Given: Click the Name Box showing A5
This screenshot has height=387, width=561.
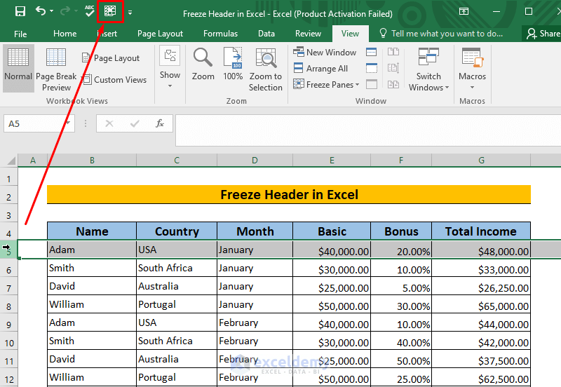Looking at the screenshot, I should [34, 124].
